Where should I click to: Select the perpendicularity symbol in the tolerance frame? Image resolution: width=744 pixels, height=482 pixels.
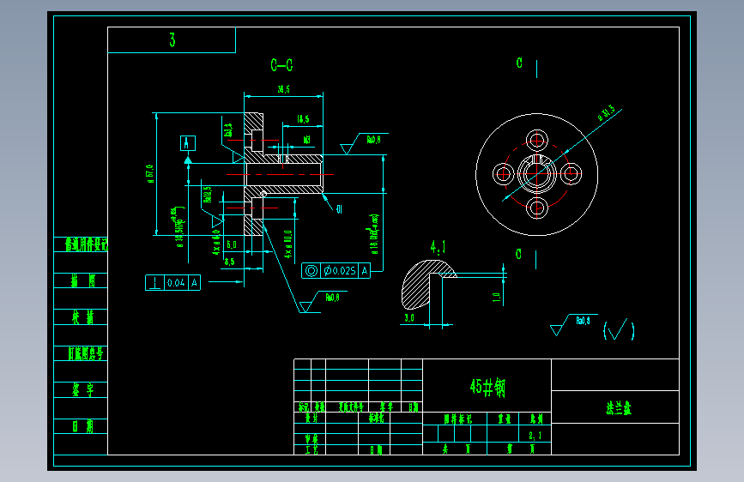point(154,283)
